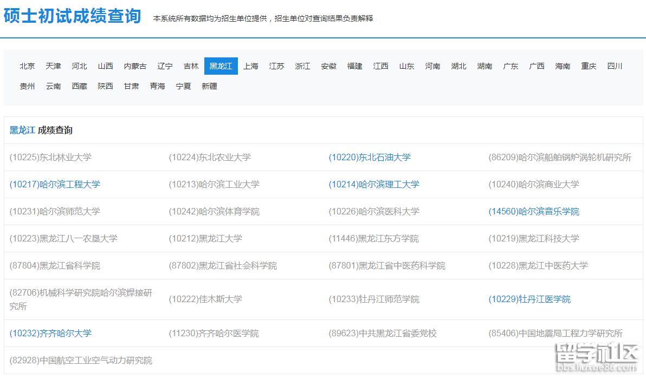This screenshot has height=379, width=646.
Task: Click the 黑龙江 成绩查询 header link
Action: pyautogui.click(x=22, y=130)
